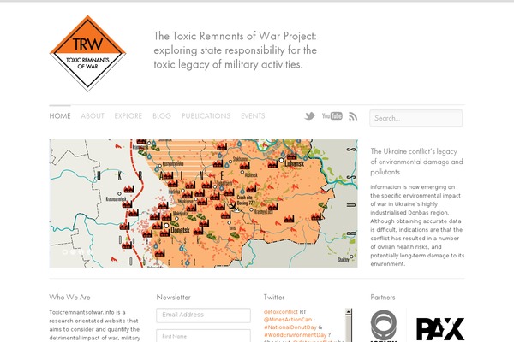The width and height of the screenshot is (514, 342).
Task: Go to the HOME menu item
Action: click(x=60, y=116)
